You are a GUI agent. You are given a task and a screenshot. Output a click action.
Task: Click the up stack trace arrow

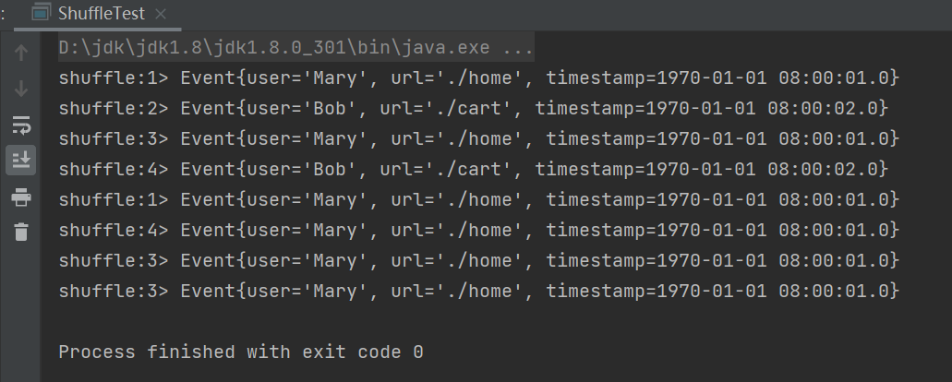(x=21, y=53)
